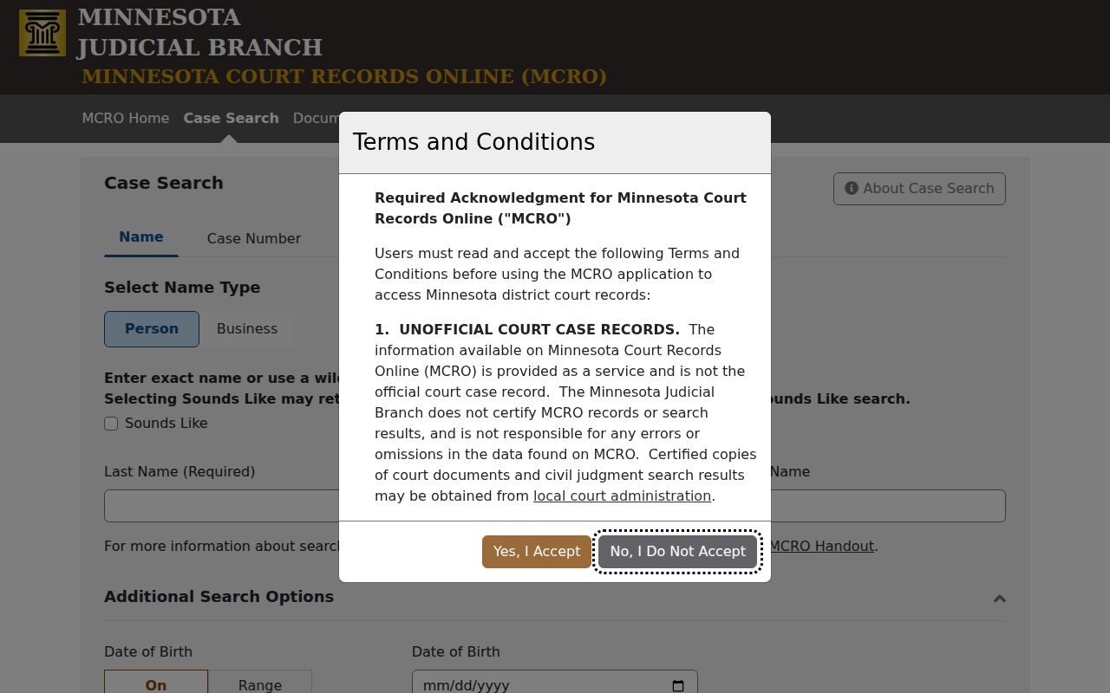Select the Person name type
The image size is (1110, 693).
[152, 329]
